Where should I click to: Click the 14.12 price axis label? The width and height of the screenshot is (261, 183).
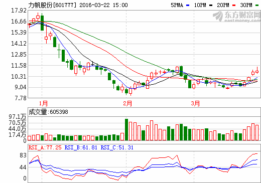pyautogui.click(x=19, y=44)
